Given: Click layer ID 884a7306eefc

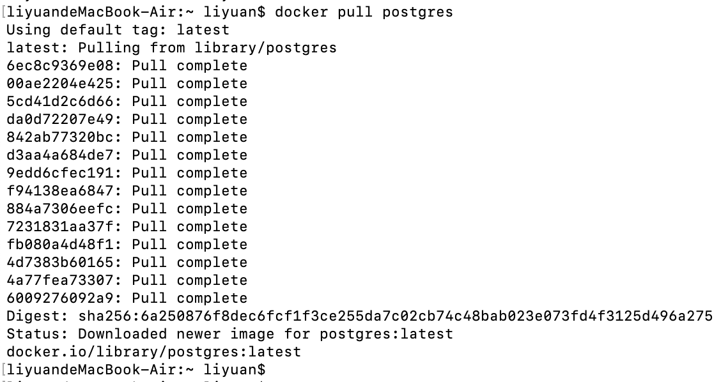Looking at the screenshot, I should pyautogui.click(x=65, y=209).
